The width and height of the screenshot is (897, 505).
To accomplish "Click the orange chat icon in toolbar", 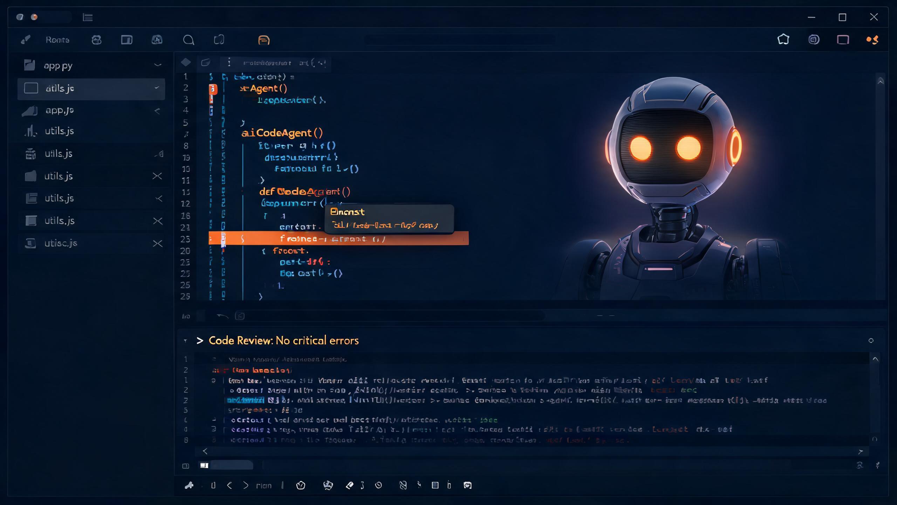I will coord(263,40).
